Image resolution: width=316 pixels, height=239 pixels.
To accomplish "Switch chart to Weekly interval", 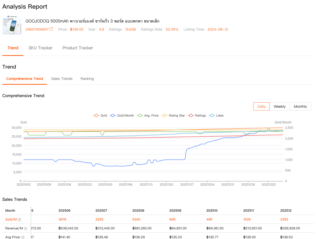I will (x=280, y=106).
